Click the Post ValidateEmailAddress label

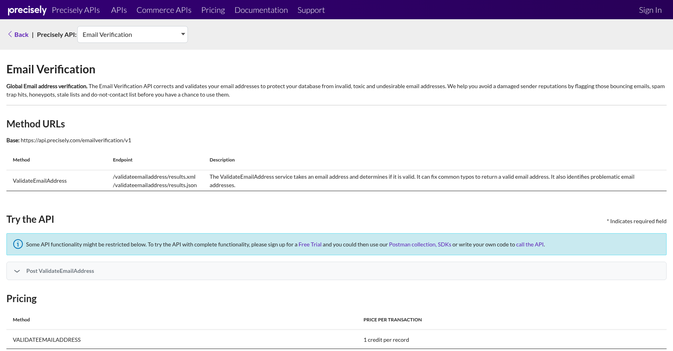pos(60,271)
